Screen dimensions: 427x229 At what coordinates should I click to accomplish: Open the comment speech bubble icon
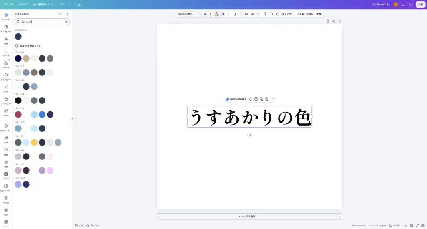point(411,4)
